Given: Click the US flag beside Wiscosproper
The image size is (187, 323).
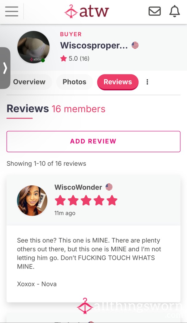Looking at the screenshot, I should (135, 45).
